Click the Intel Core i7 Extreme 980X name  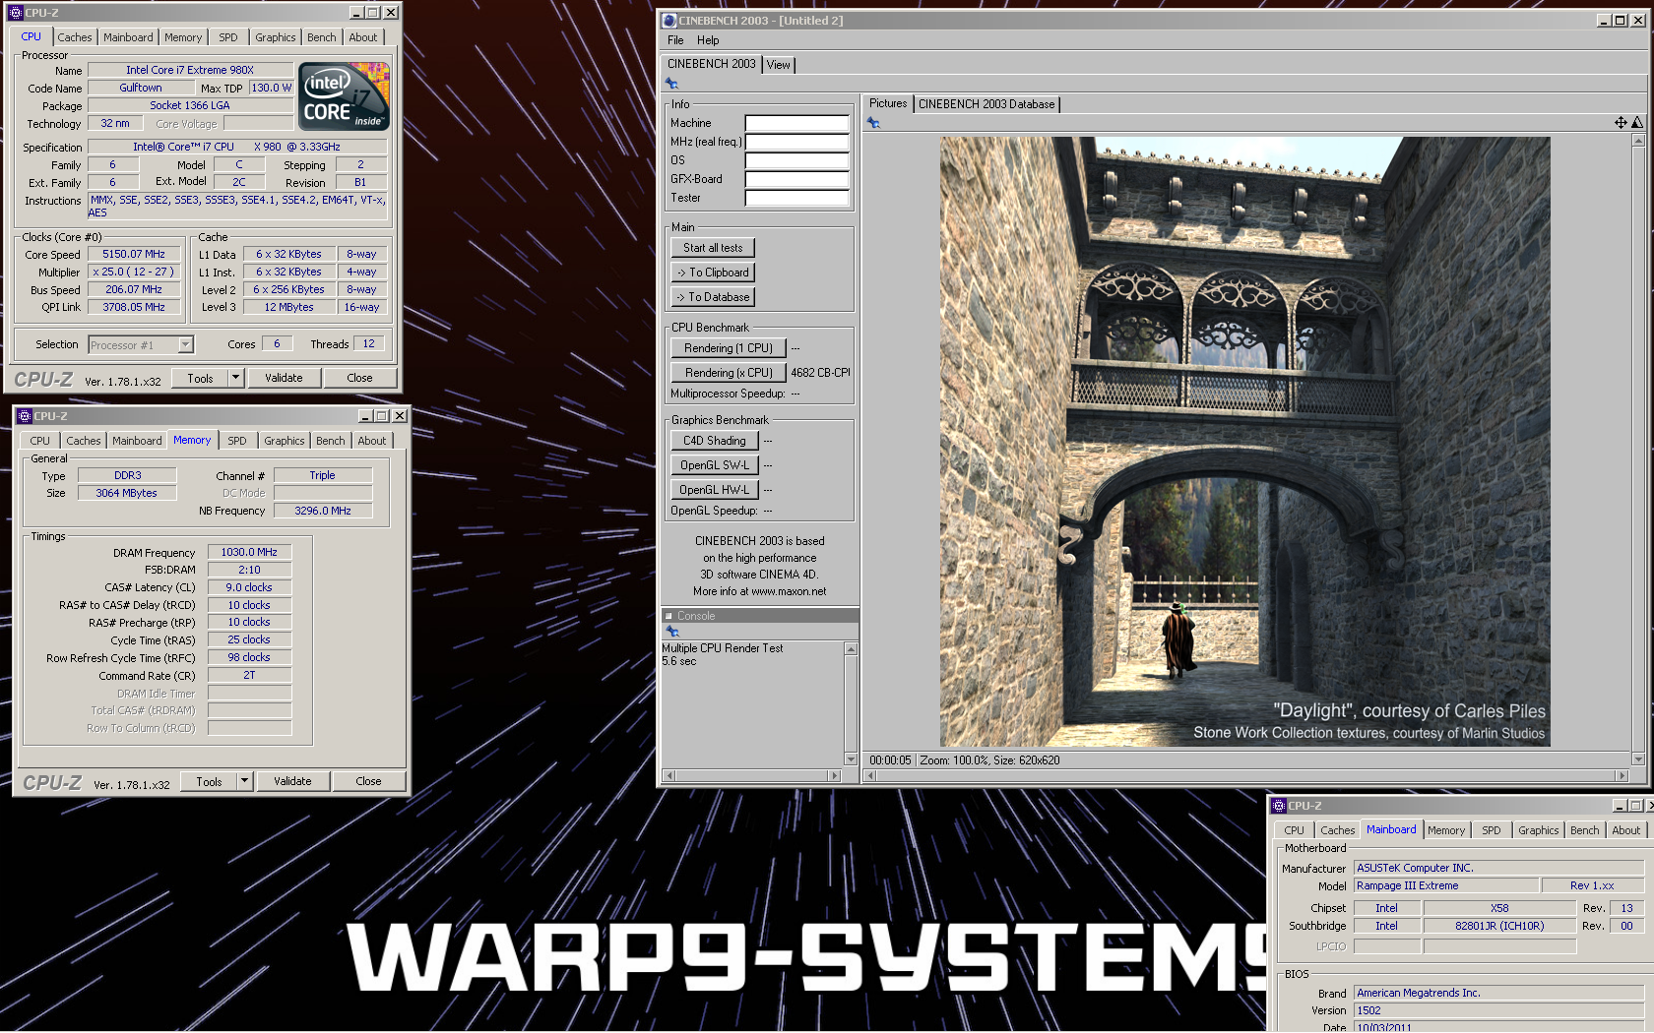coord(190,70)
